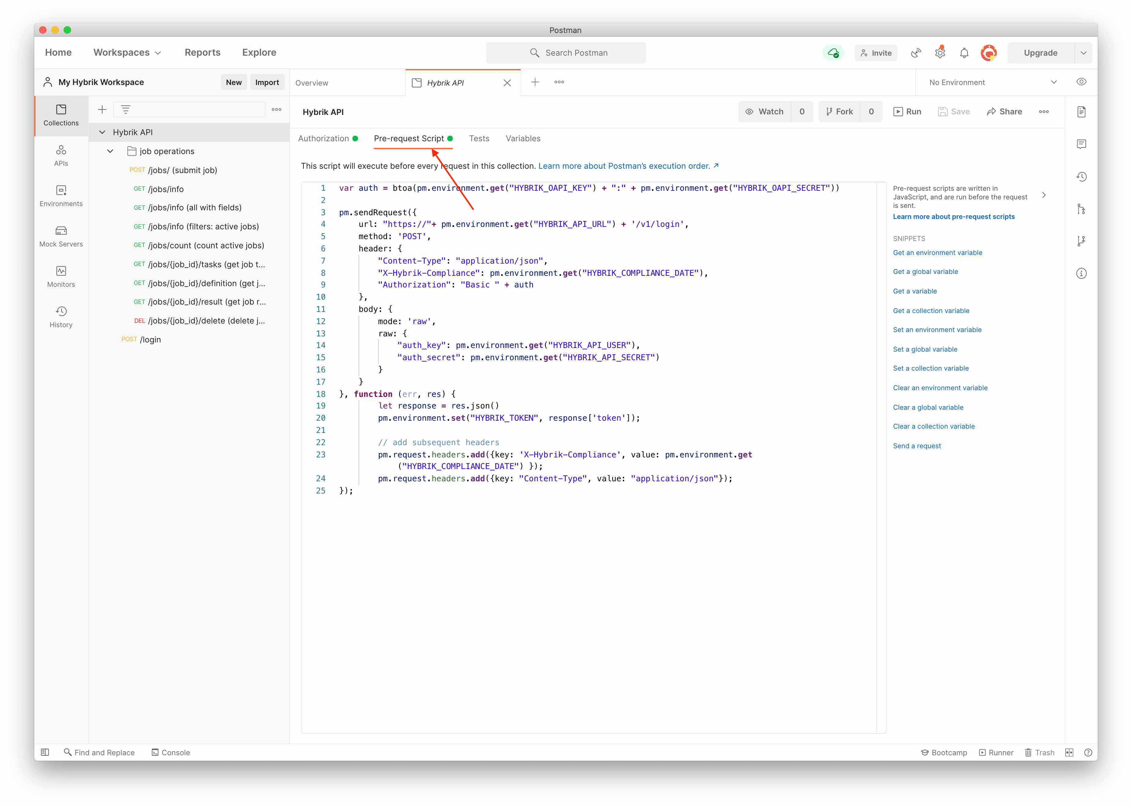Click the Invite button

click(x=876, y=53)
